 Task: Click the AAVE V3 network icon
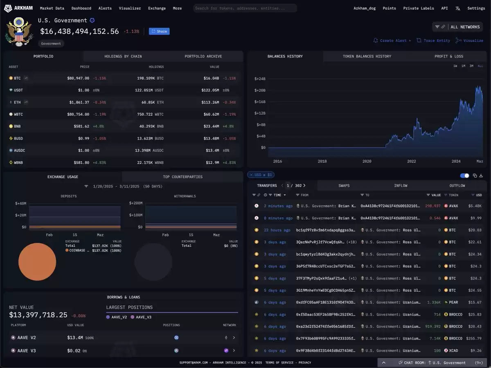tap(226, 350)
